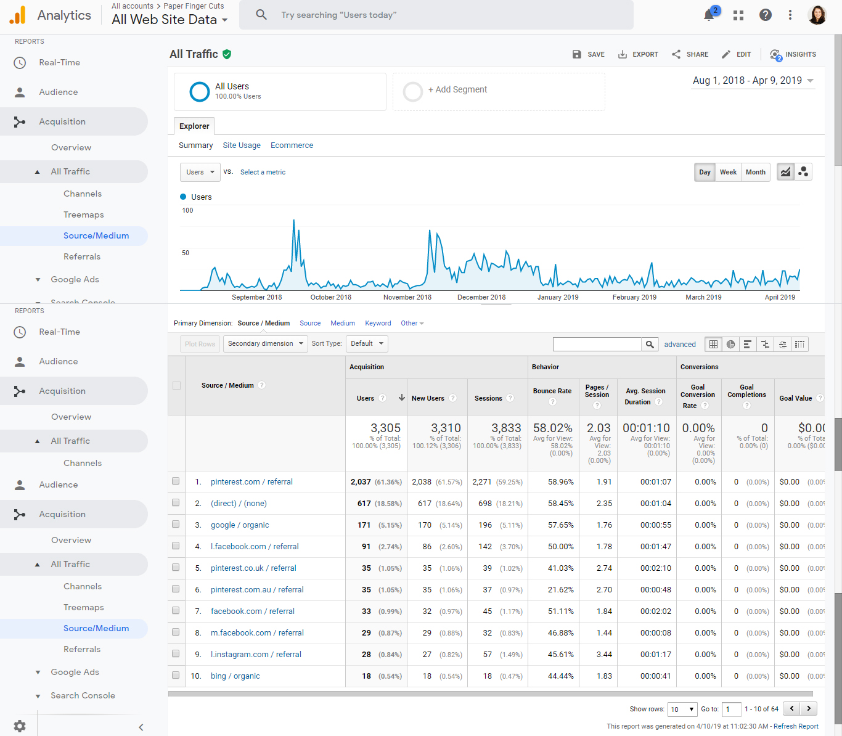Click the horizontal scrollbar under the table
This screenshot has height=736, width=842.
[491, 693]
